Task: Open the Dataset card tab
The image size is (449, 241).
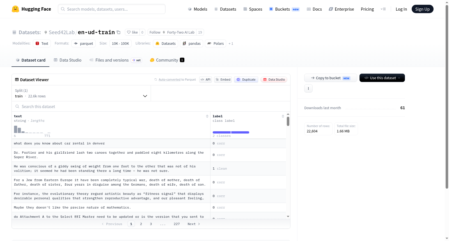Action: [x=31, y=60]
